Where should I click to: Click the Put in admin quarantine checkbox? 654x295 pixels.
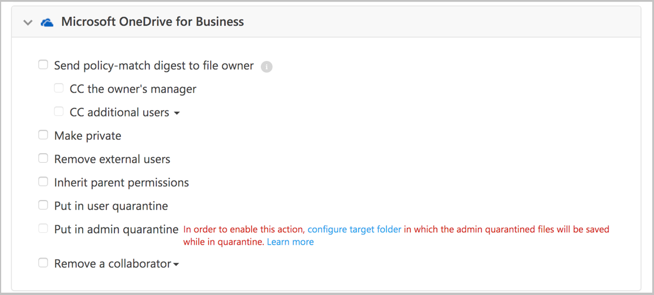43,229
